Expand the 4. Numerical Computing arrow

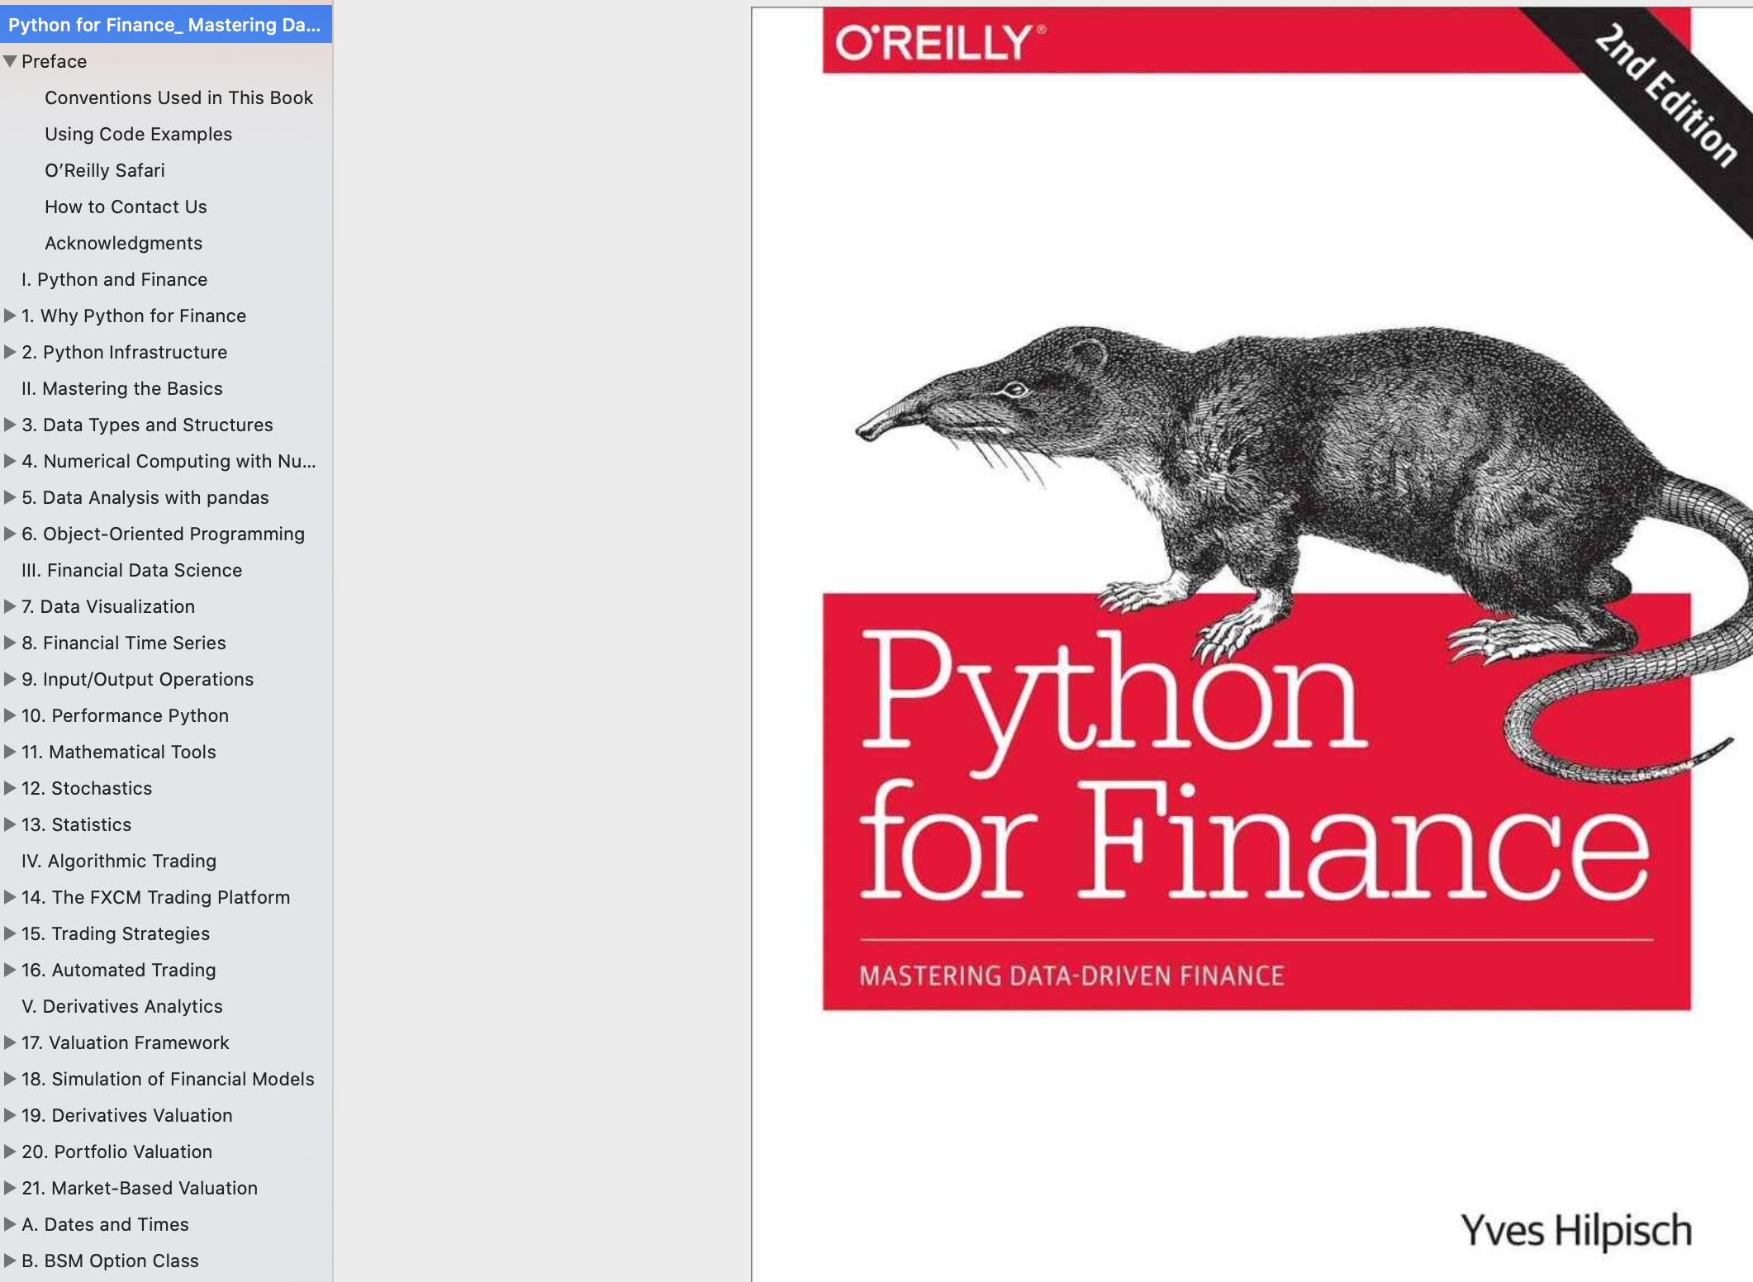click(10, 461)
